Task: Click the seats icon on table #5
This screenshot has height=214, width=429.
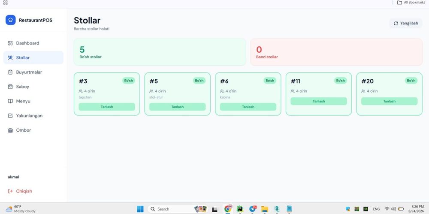Action: pos(151,91)
